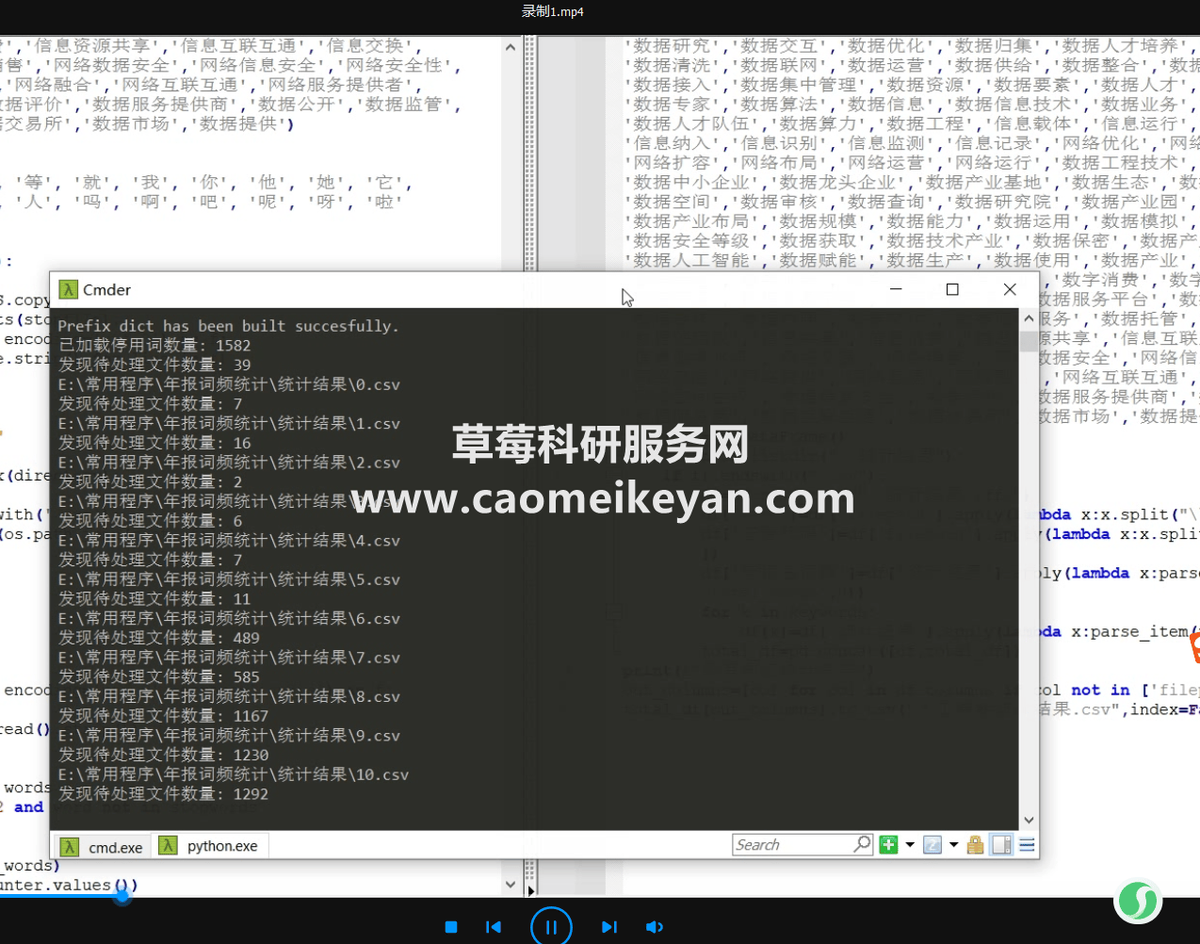Click the video progress bar handle

122,895
